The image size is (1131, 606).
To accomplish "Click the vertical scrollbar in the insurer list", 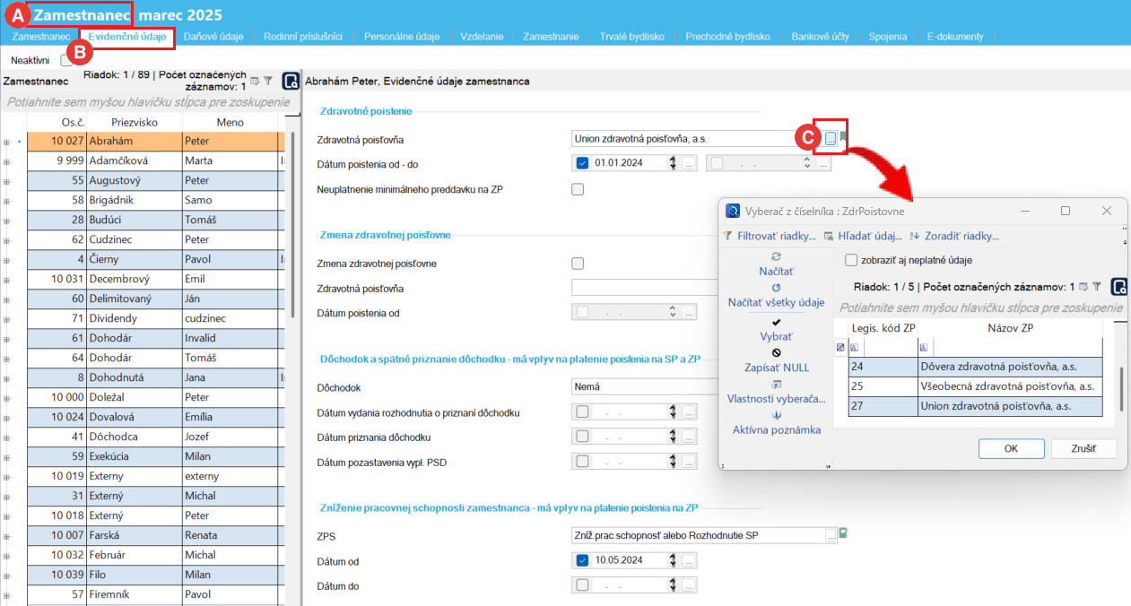I will click(1119, 385).
